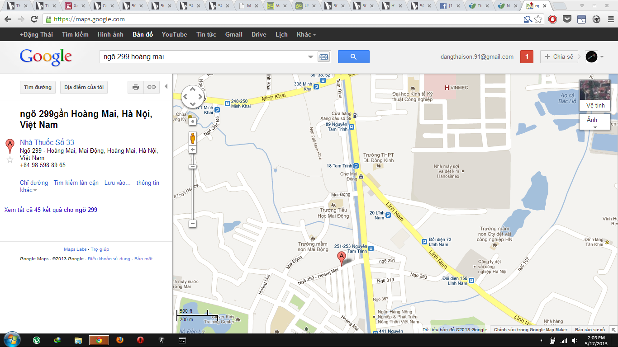Screen dimensions: 618x347
Task: Click Chỉnh sửa trong Google Map Maker
Action: tap(531, 330)
